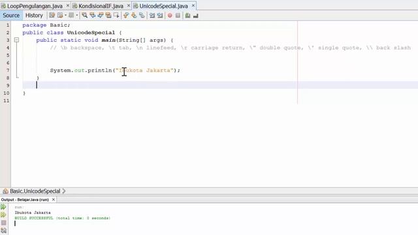This screenshot has width=418, height=235.
Task: Switch to the Source view
Action: coord(11,16)
